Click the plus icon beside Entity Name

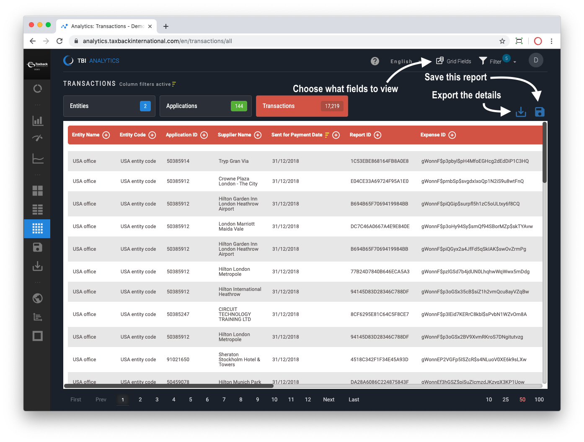[106, 135]
